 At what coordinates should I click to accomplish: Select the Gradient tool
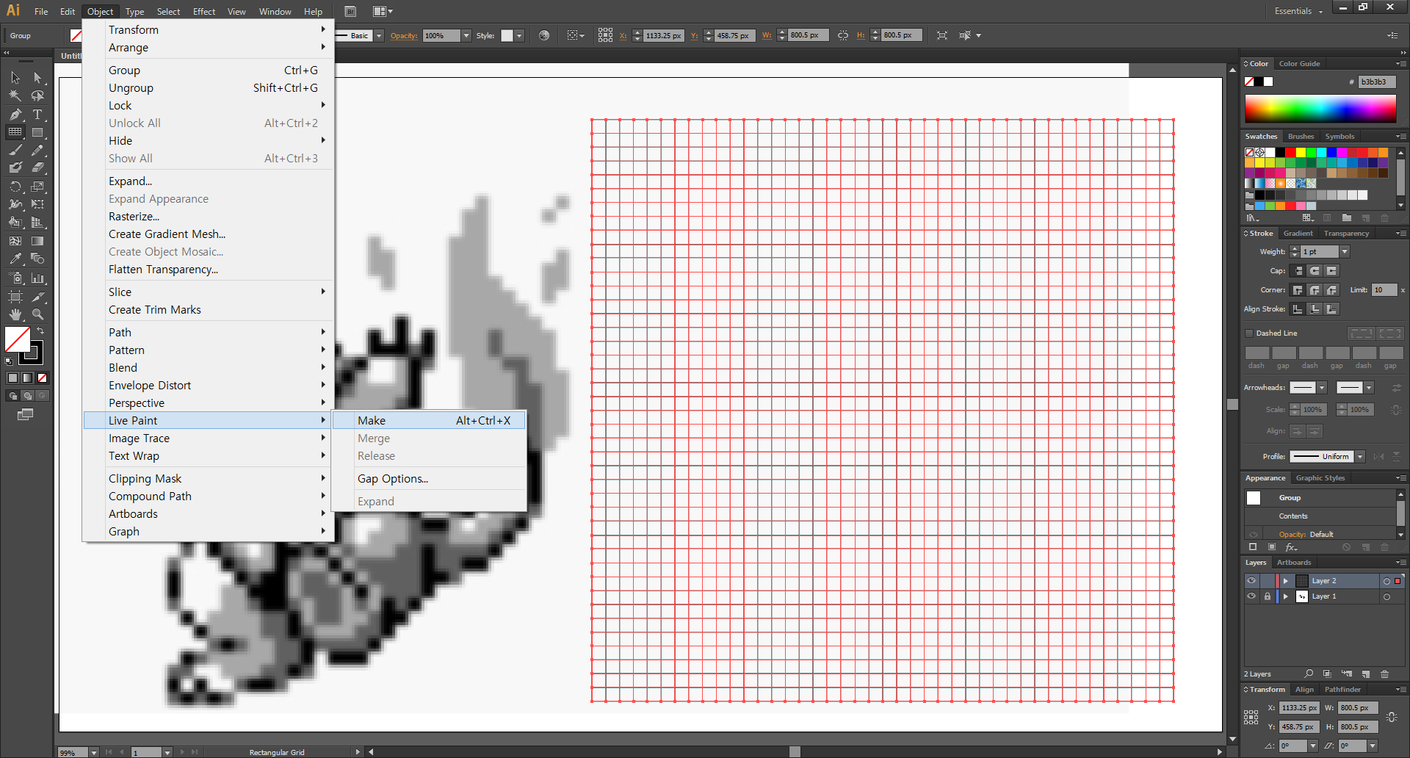coord(37,241)
